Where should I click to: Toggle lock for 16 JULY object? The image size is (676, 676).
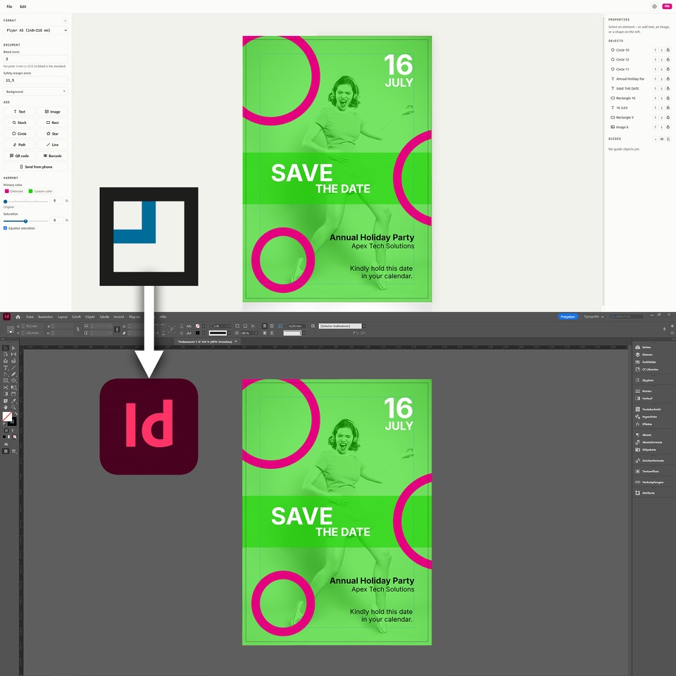668,108
